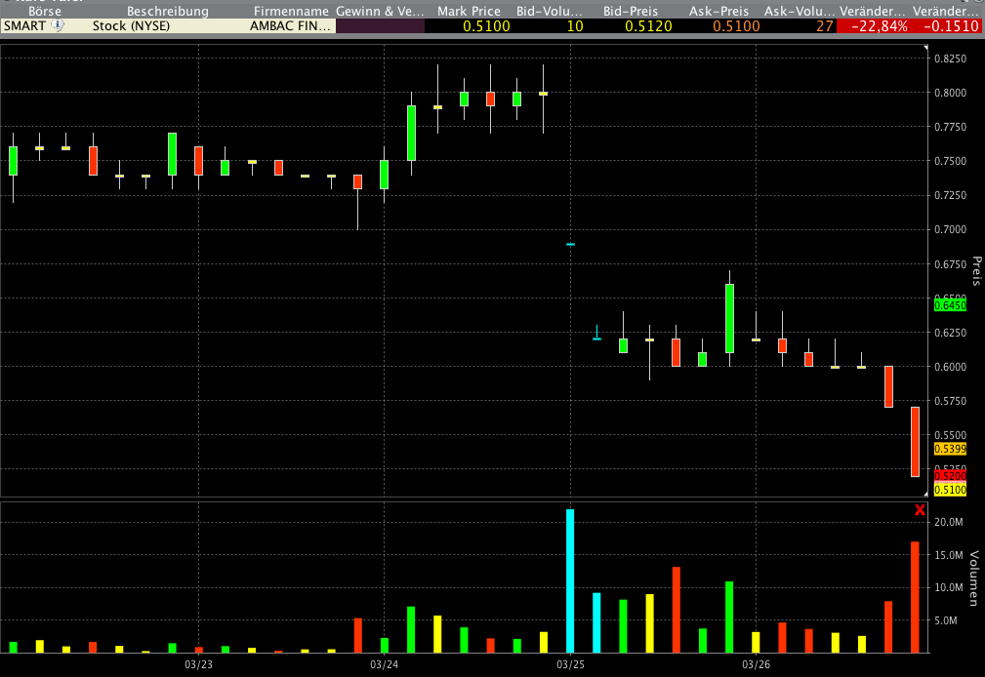Click the orange 0.5399 price label

click(x=950, y=449)
